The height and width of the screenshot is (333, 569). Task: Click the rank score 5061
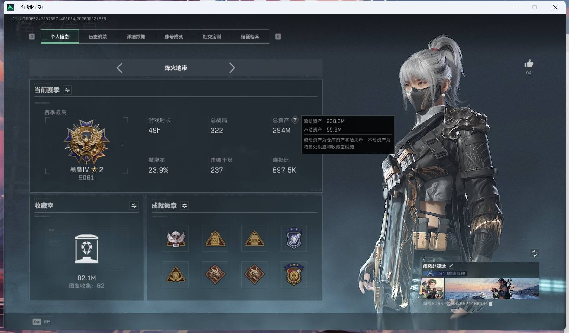(86, 178)
